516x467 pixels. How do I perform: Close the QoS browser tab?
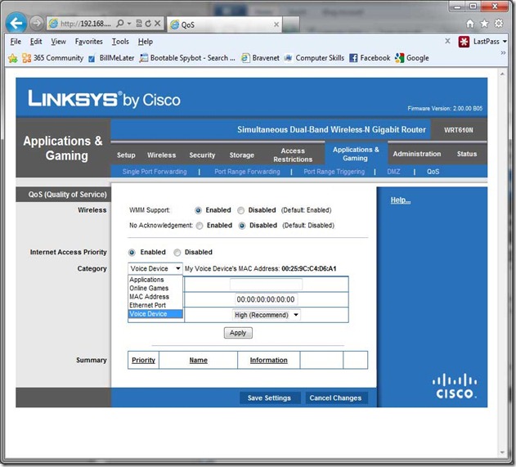point(276,25)
